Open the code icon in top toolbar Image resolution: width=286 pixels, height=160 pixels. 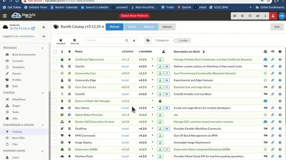(257, 16)
